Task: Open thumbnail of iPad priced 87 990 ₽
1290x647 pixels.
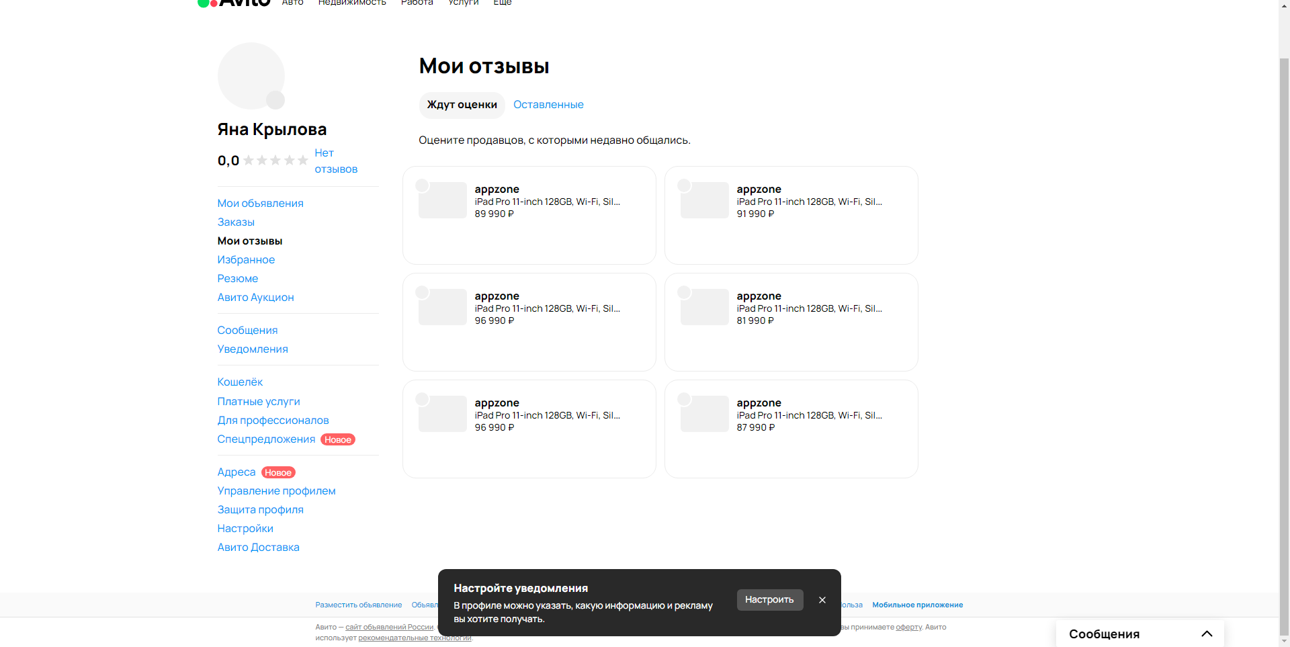Action: point(705,414)
